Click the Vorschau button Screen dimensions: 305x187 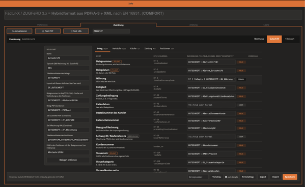click(x=216, y=177)
